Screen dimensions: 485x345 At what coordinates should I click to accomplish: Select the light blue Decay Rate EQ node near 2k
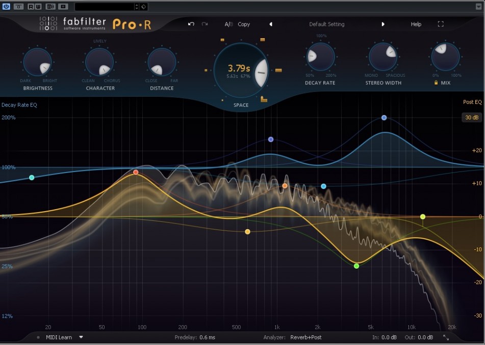(323, 186)
